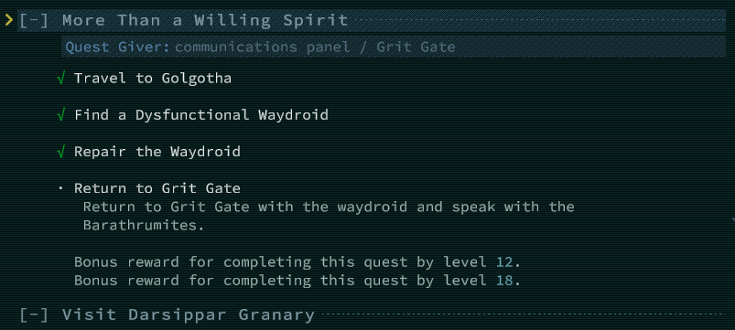Click the objective description mentioning the Barathrumites
The width and height of the screenshot is (735, 330).
click(330, 216)
